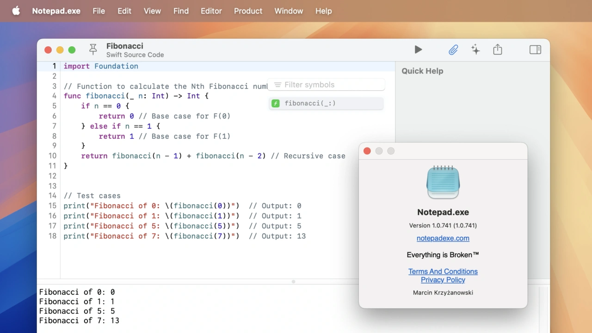Open the Apple menu
This screenshot has width=592, height=333.
[x=16, y=11]
